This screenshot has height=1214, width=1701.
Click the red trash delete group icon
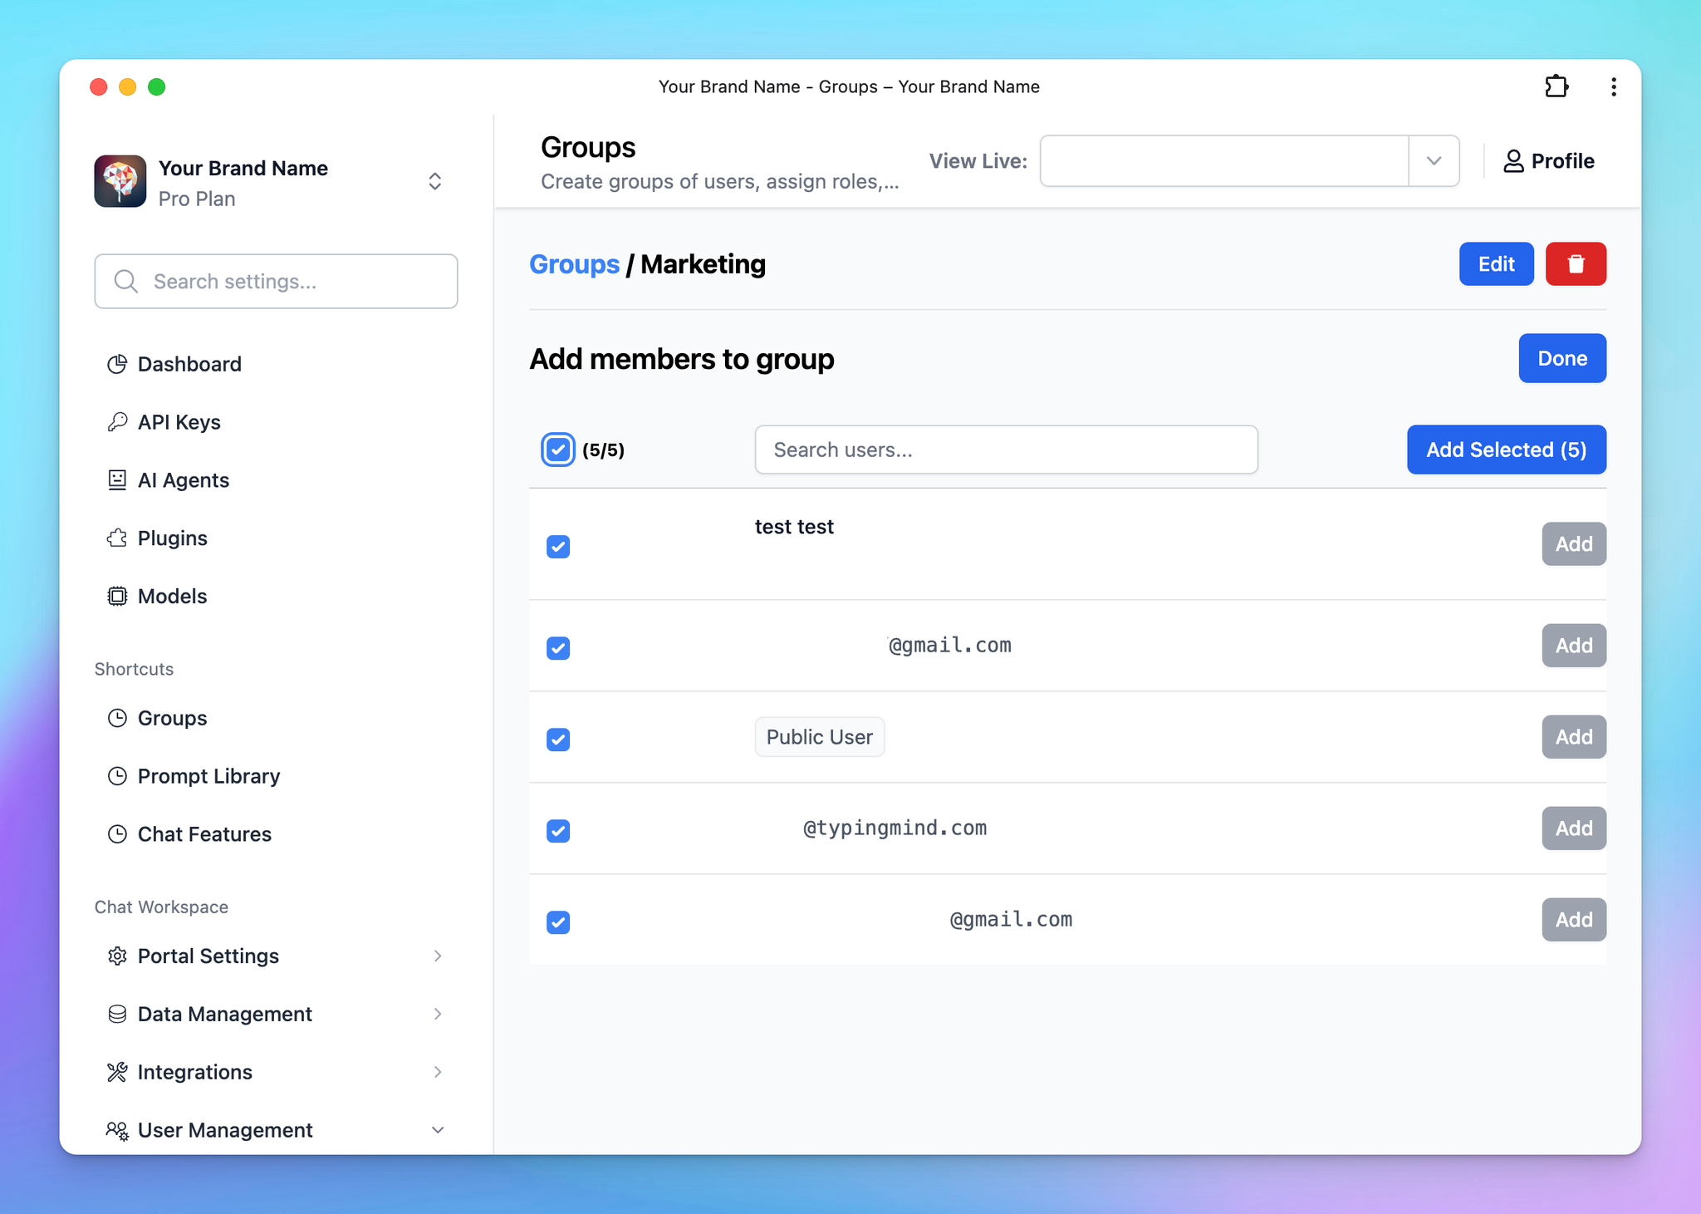[1575, 264]
